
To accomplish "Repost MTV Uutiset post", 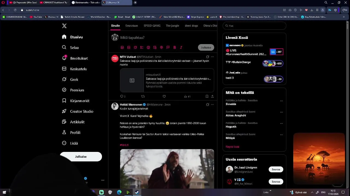I will coord(143,96).
